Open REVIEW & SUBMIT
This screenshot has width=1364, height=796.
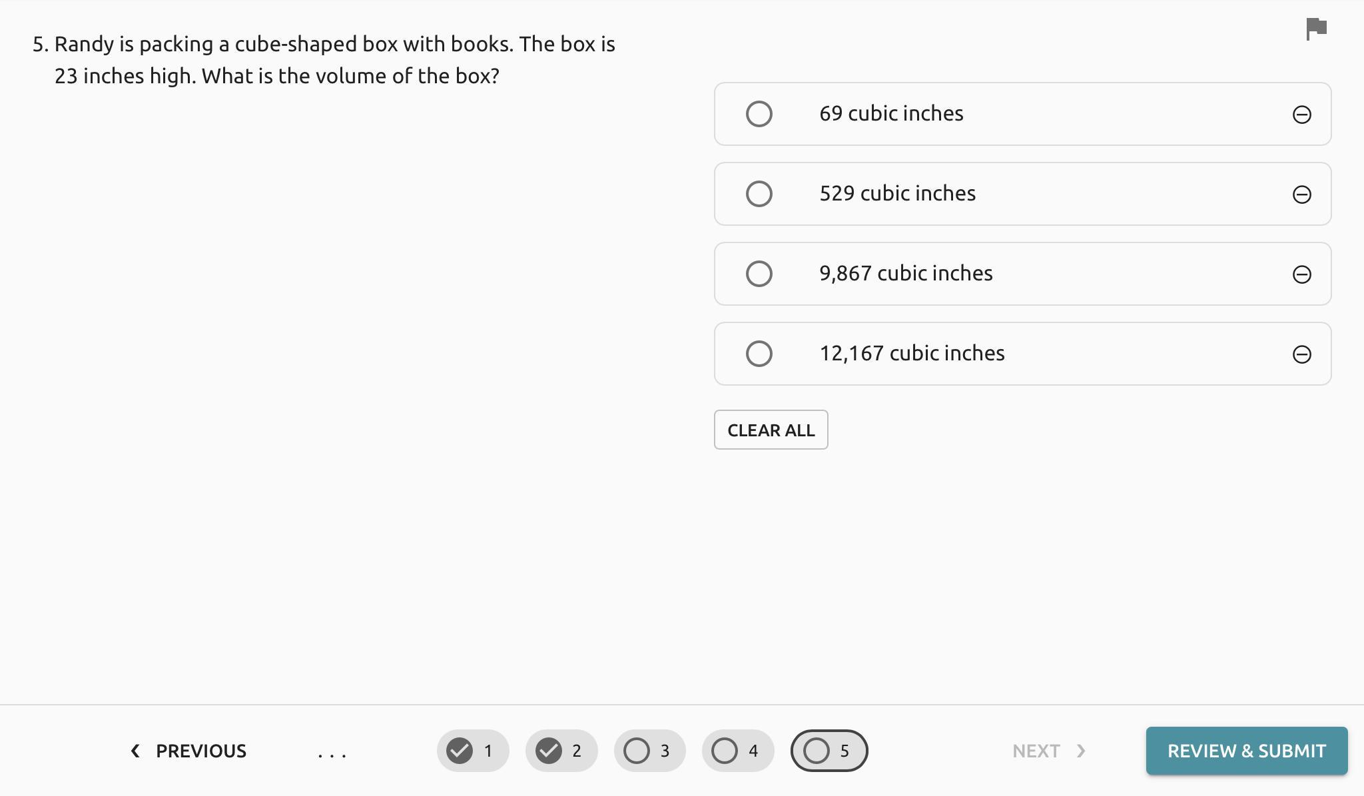point(1247,751)
